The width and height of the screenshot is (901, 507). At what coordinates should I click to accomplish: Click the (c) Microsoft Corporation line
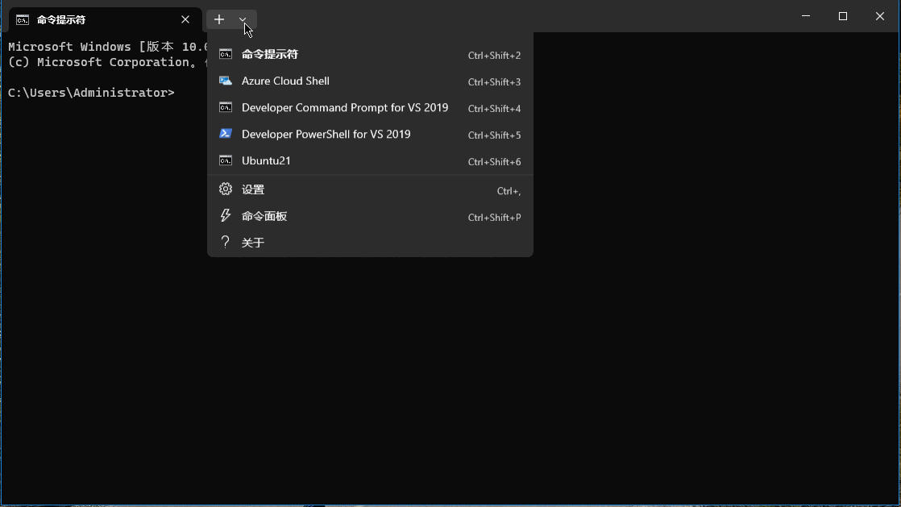107,62
